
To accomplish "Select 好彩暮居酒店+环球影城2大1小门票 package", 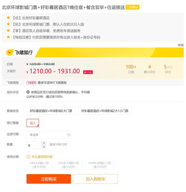I will pos(105,111).
